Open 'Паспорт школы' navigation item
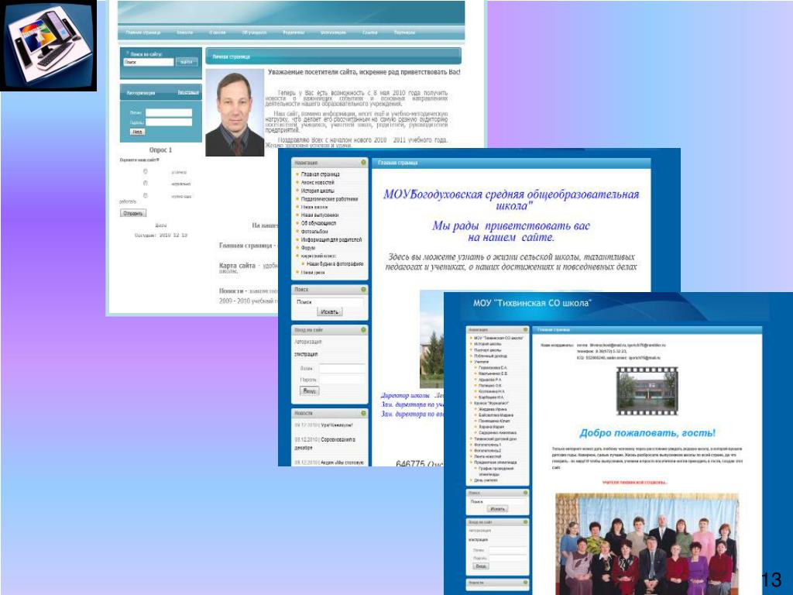Image resolution: width=793 pixels, height=595 pixels. point(488,349)
